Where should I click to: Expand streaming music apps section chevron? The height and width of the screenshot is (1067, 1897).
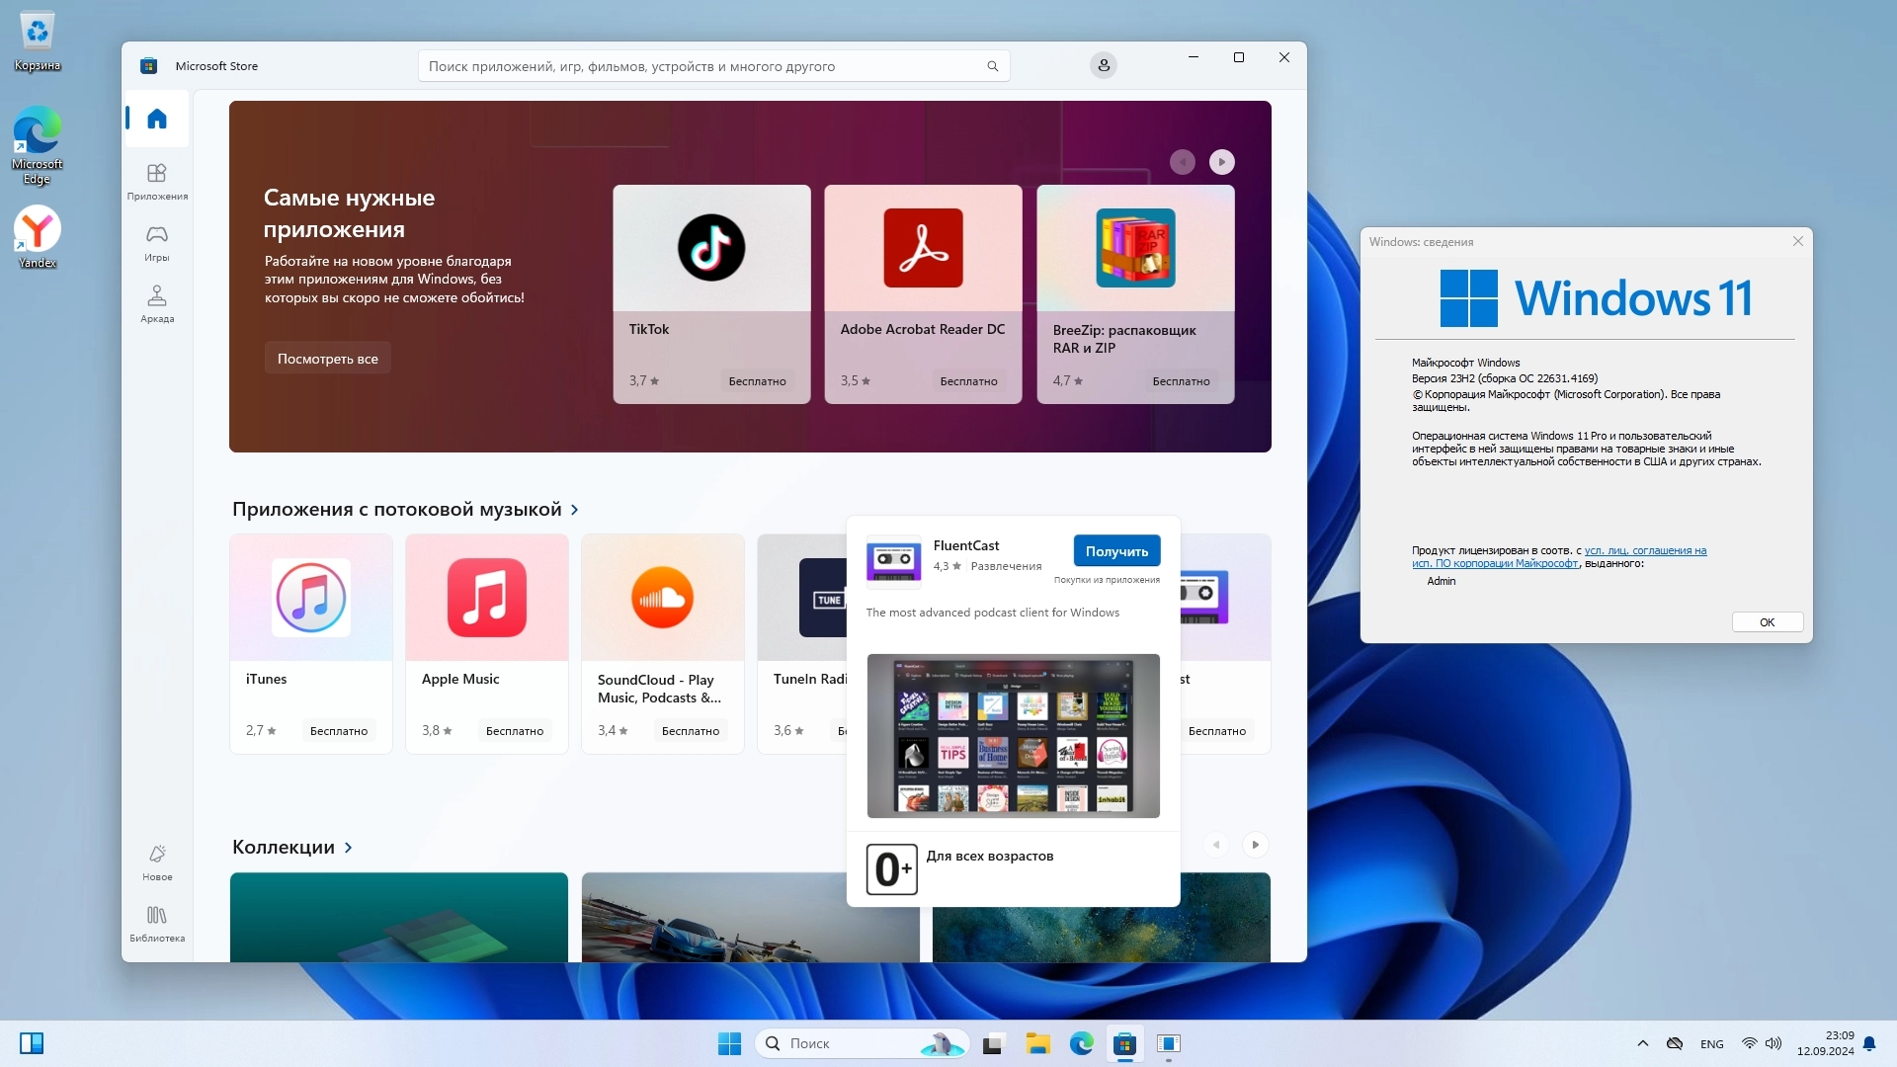point(575,510)
